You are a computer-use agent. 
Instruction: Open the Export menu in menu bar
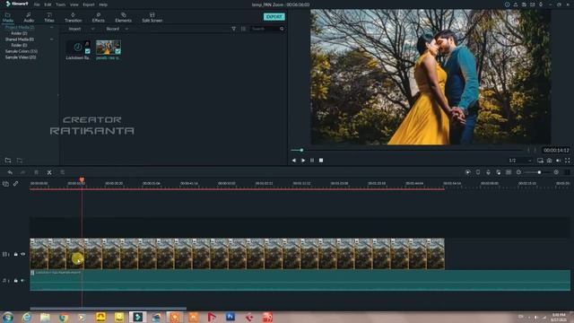click(x=89, y=4)
